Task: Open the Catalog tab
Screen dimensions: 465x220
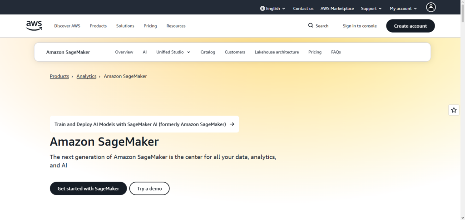Action: pos(208,52)
